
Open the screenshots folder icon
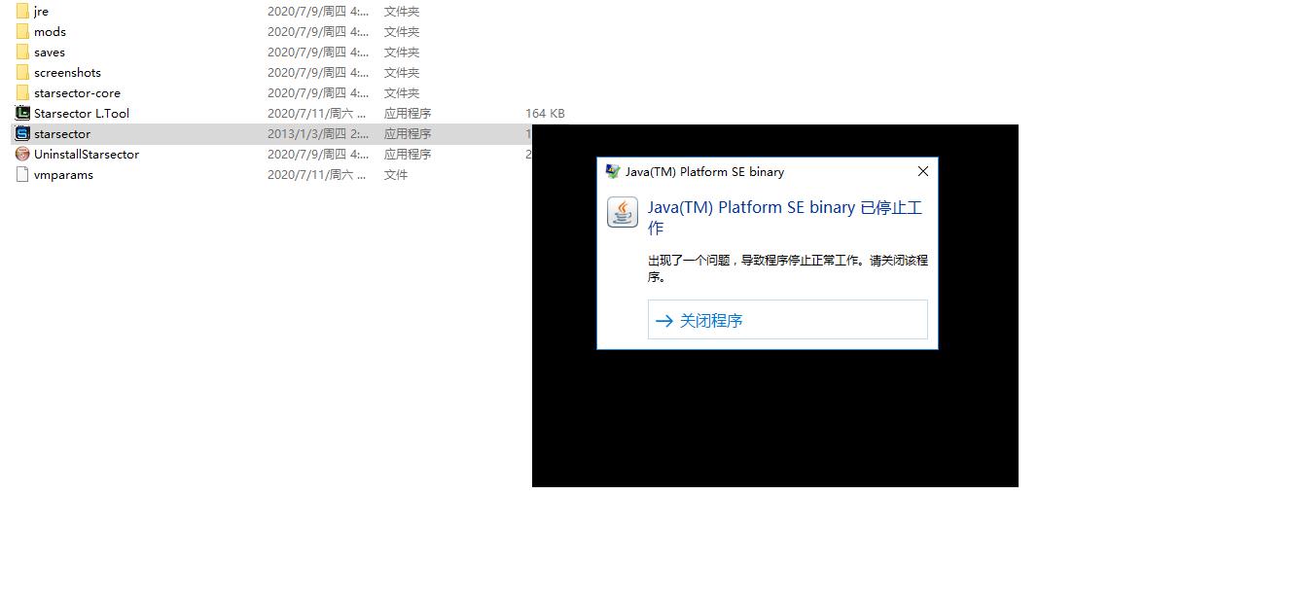click(21, 72)
